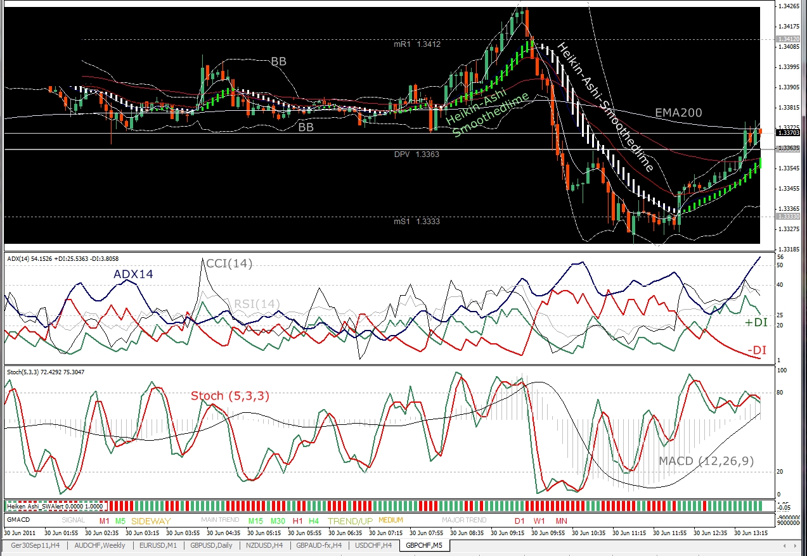Click the MEDIUM strength label

coord(391,521)
